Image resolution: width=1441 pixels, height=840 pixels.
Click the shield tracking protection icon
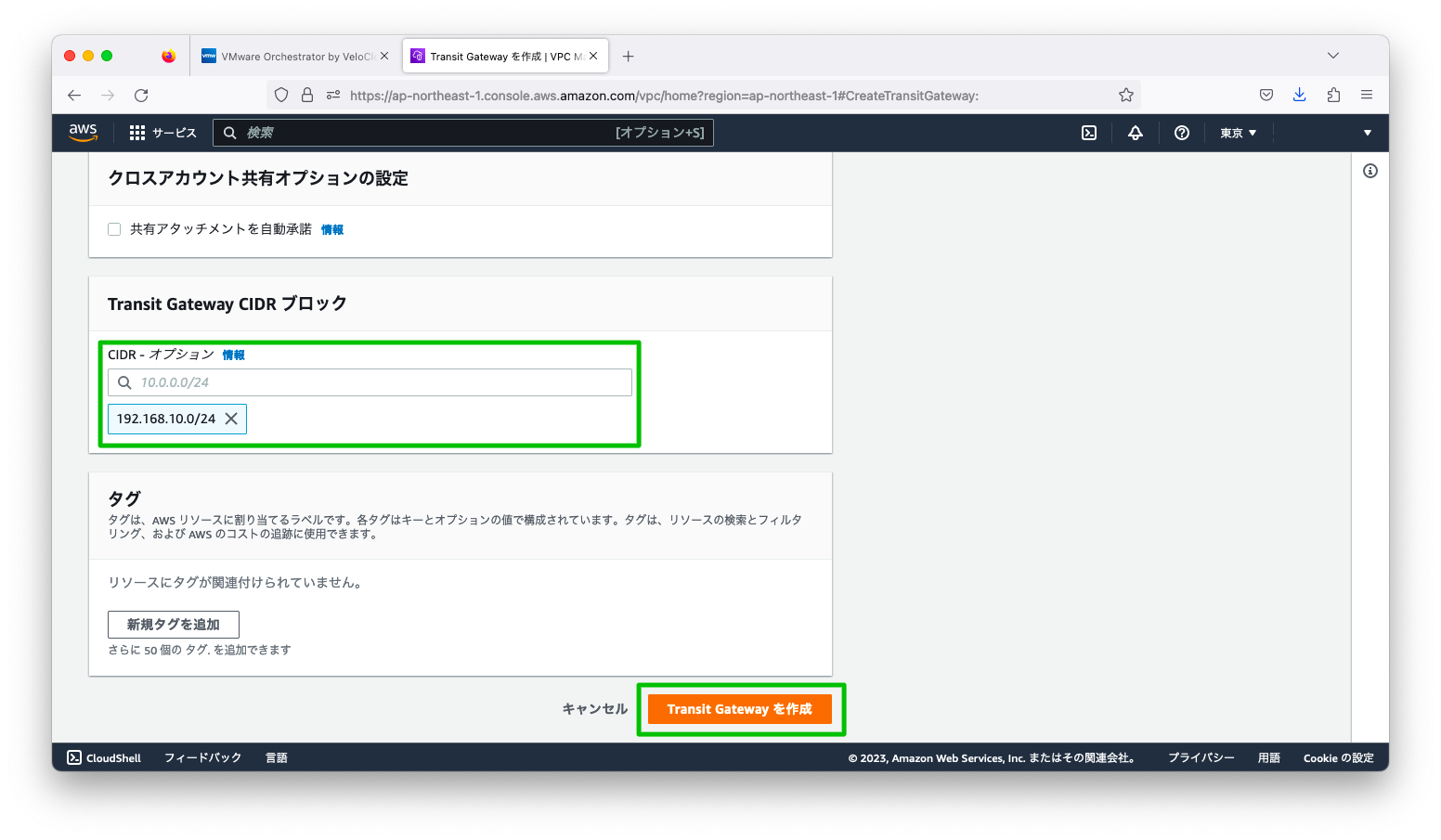tap(281, 95)
